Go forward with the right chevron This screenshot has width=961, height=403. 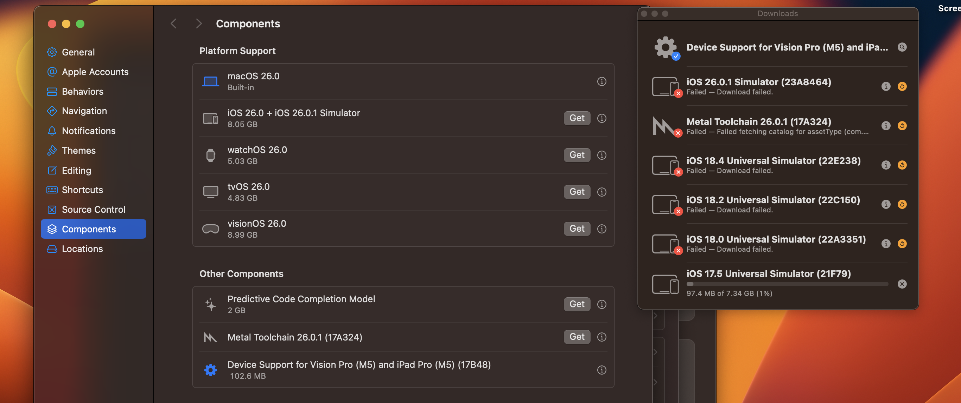(x=199, y=24)
